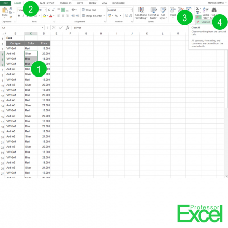Expand the Name Box dropdown arrow
The width and height of the screenshot is (228, 228).
click(x=43, y=28)
